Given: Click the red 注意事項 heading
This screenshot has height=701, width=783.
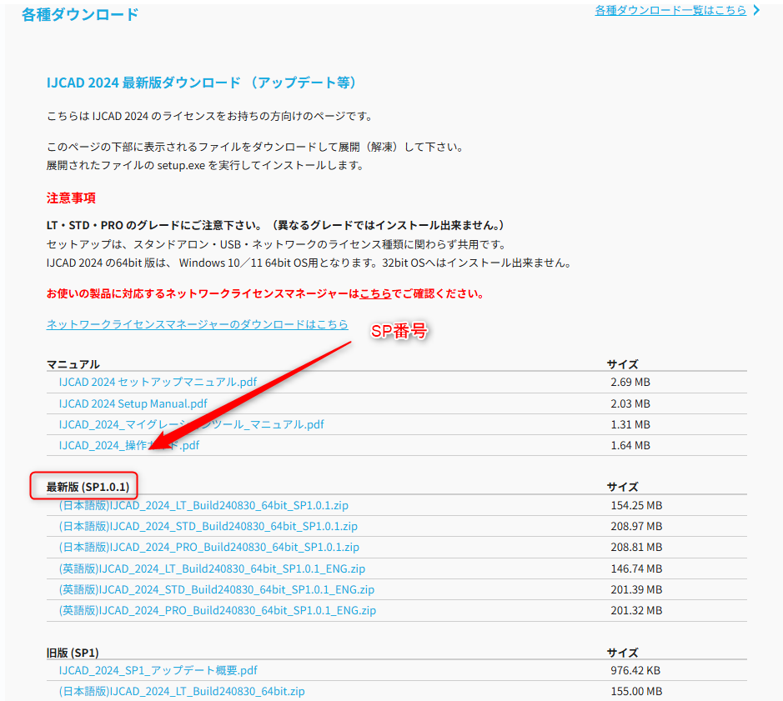Looking at the screenshot, I should click(71, 198).
